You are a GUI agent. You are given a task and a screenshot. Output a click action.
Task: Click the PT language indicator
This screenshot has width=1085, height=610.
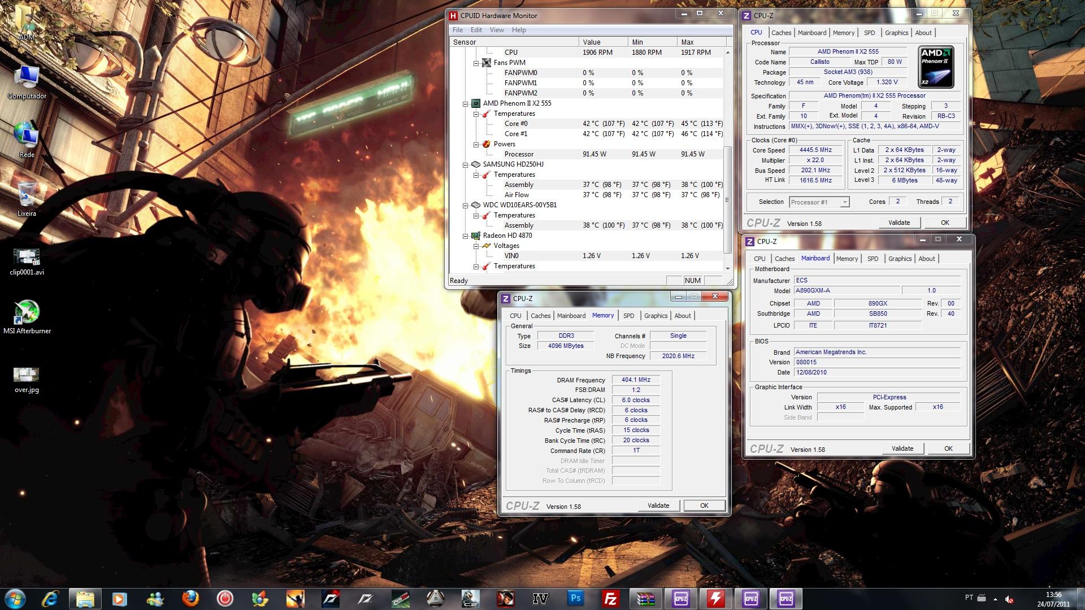(x=969, y=598)
